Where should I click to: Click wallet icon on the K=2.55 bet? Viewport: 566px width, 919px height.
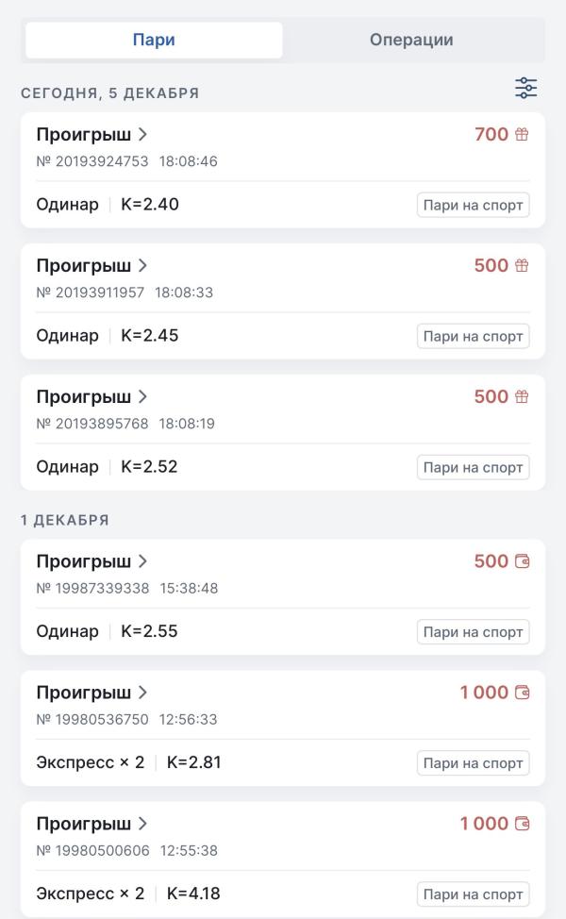coord(522,561)
